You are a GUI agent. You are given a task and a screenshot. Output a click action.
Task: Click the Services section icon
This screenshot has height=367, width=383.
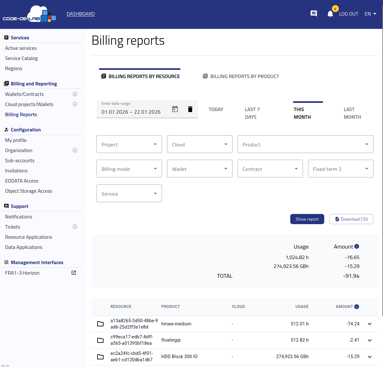(6, 37)
